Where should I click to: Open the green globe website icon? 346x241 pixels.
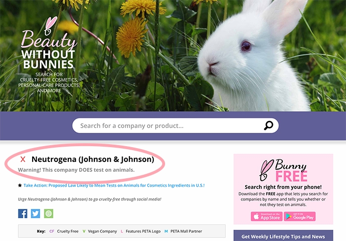48,213
